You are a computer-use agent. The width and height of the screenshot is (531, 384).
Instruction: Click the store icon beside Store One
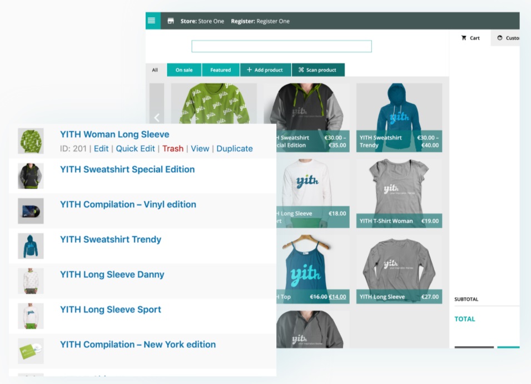tap(171, 21)
